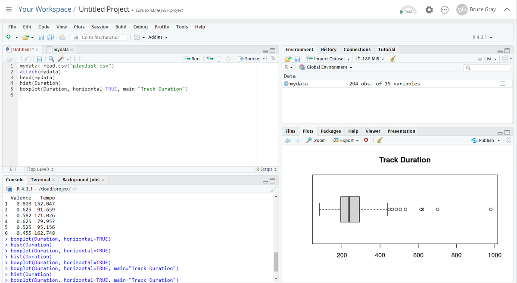Switch to the History tab
Screen dimensions: 517x283
point(328,50)
